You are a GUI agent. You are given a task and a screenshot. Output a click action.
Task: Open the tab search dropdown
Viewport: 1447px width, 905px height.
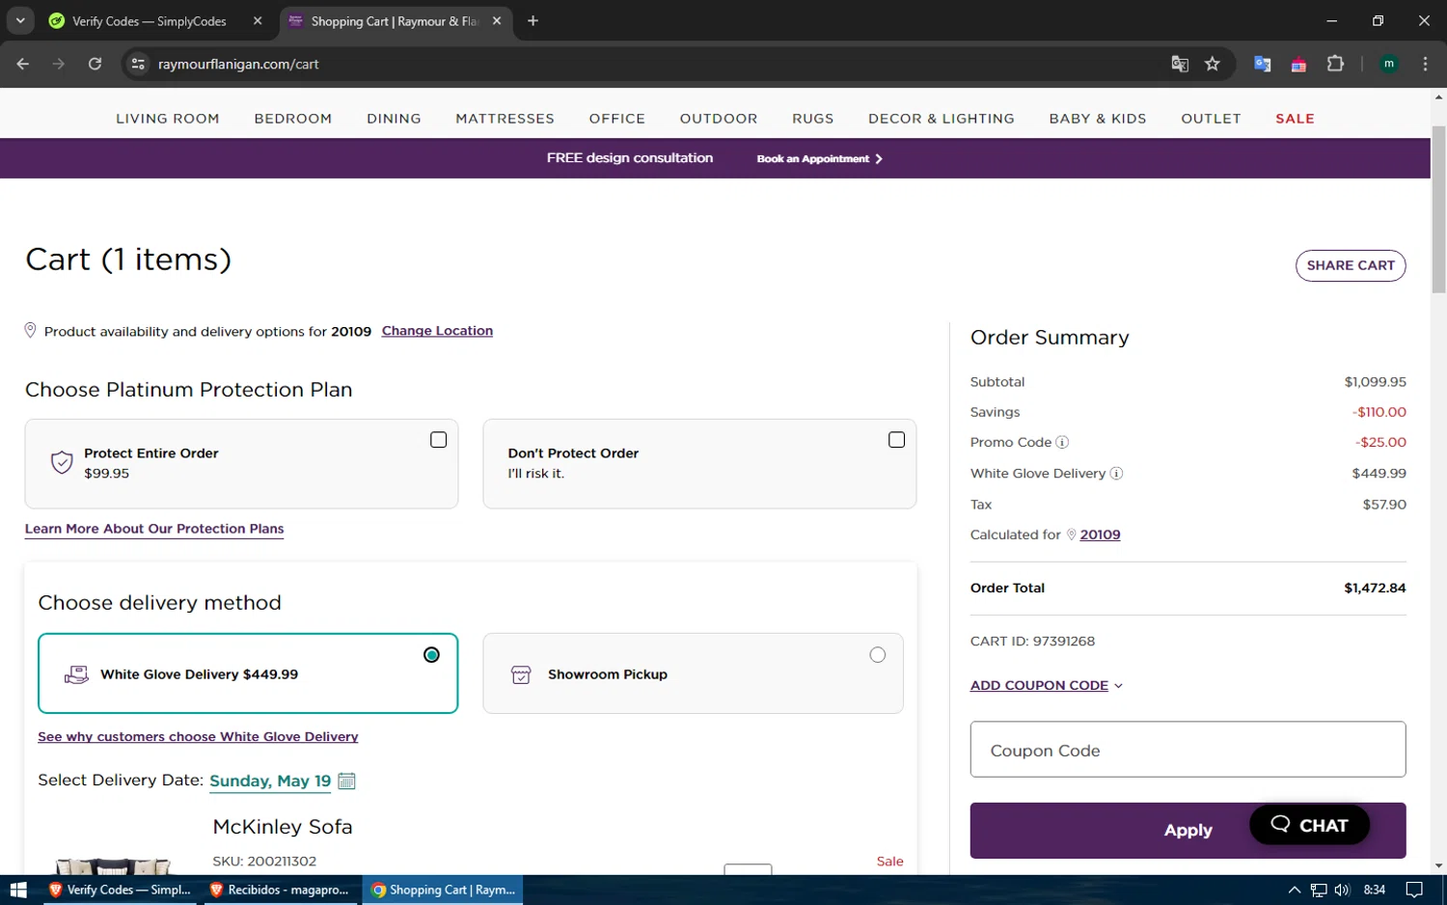[x=20, y=20]
